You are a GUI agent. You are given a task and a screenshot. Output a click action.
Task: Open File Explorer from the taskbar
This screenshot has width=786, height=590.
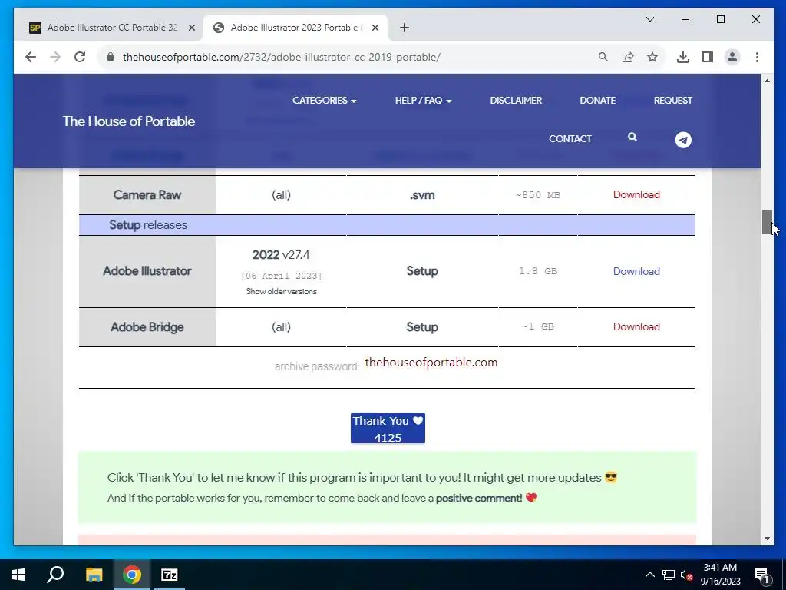pos(94,575)
